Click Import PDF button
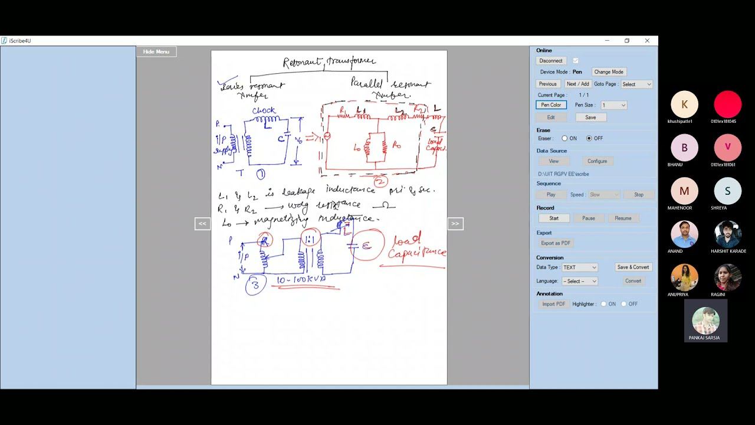 point(553,304)
